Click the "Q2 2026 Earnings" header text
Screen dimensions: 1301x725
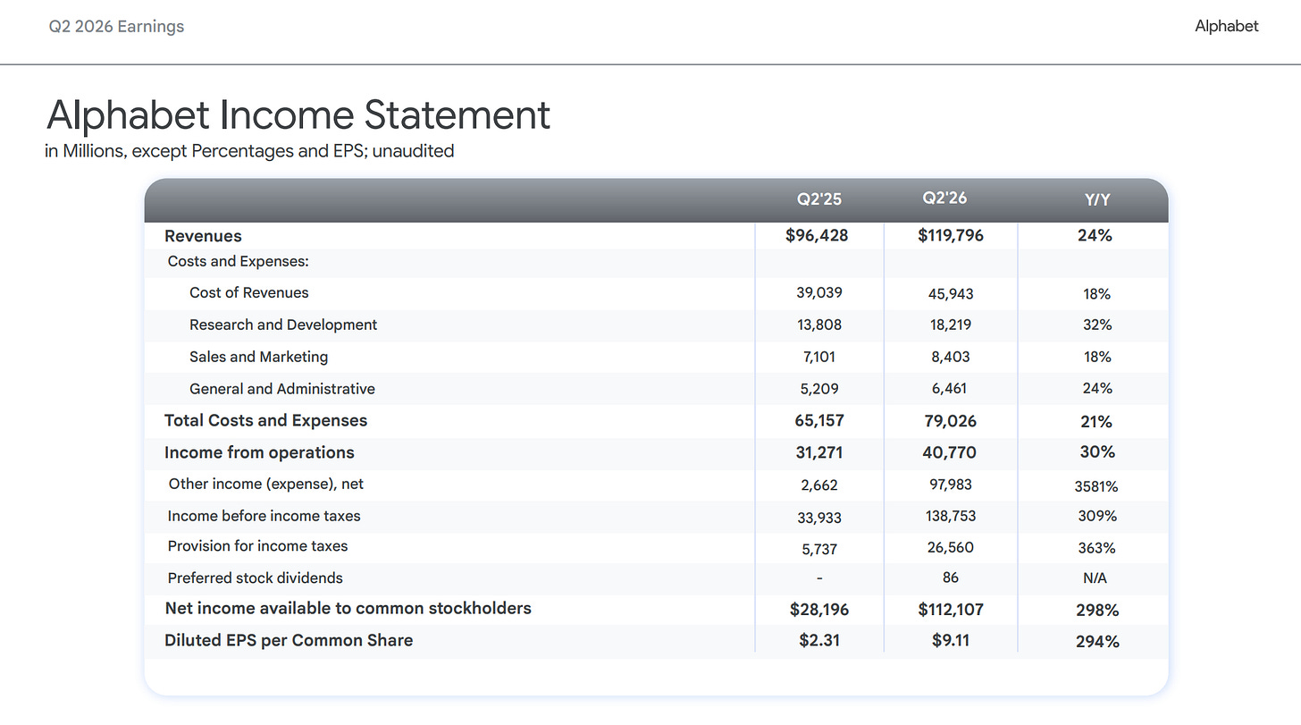pos(116,27)
